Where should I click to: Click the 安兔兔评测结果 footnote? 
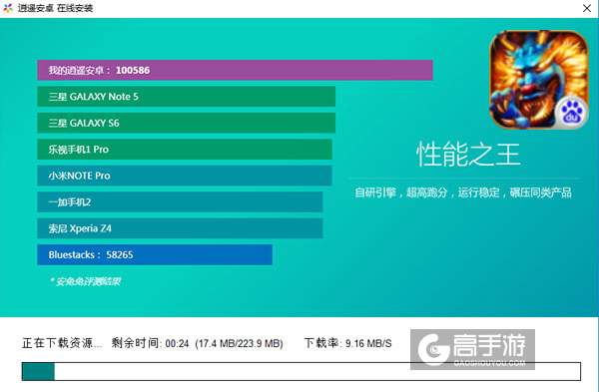85,281
